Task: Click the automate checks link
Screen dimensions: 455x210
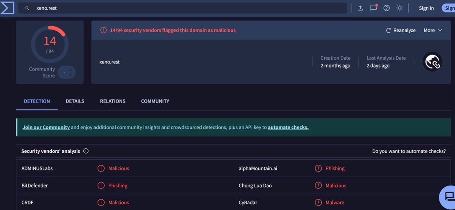Action: click(288, 127)
